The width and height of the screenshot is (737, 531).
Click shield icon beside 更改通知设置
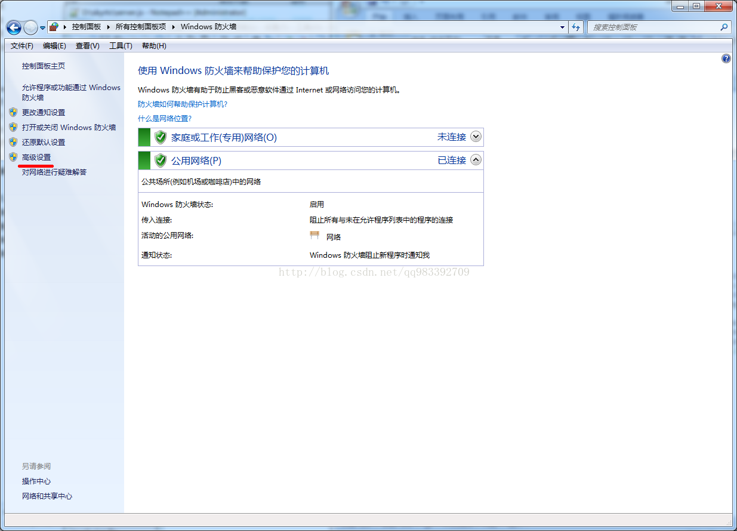pos(13,112)
